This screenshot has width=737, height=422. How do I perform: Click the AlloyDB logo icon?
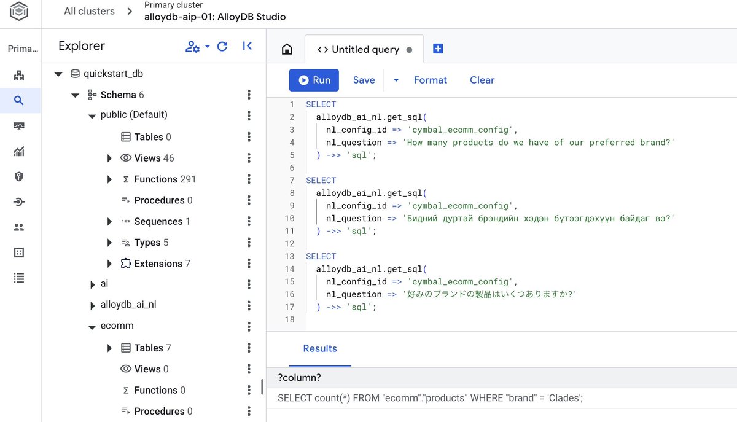click(x=19, y=12)
